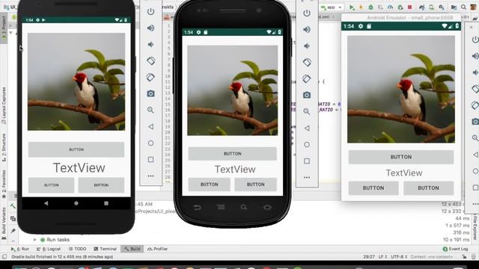Toggle tool window bars icon in status bar
The height and width of the screenshot is (269, 479).
4,257
